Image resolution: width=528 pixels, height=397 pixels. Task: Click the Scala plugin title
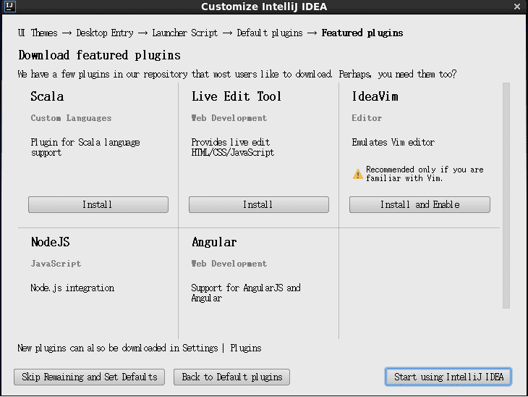click(x=47, y=96)
